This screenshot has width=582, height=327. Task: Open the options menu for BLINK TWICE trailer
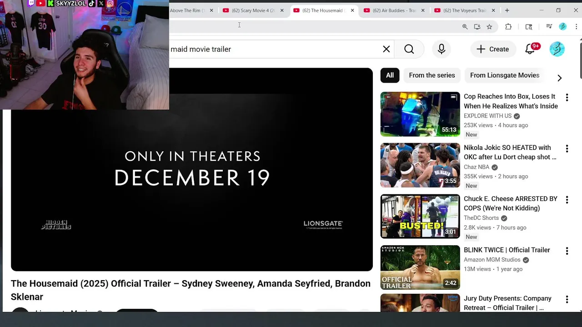(567, 251)
